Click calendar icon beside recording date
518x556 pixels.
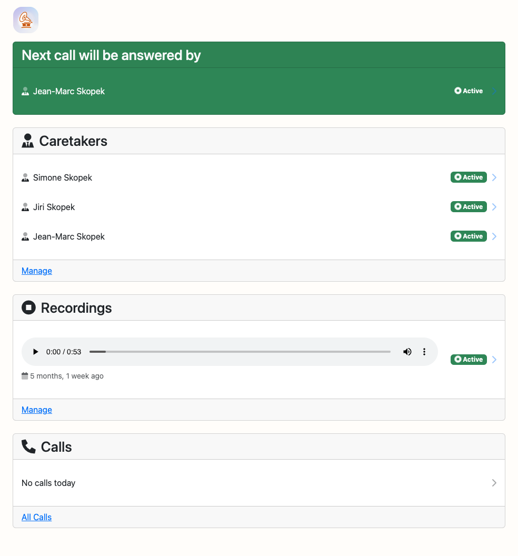[x=24, y=376]
